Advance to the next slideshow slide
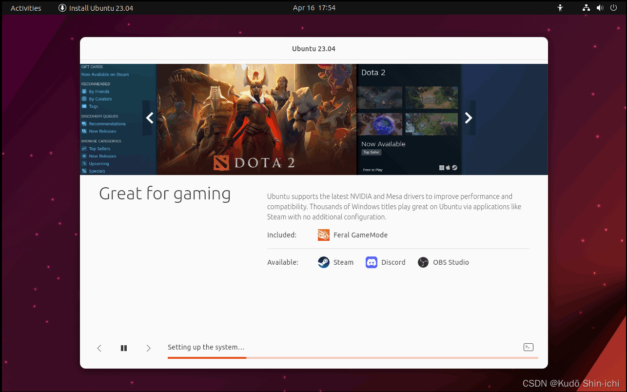This screenshot has height=392, width=627. click(x=148, y=348)
